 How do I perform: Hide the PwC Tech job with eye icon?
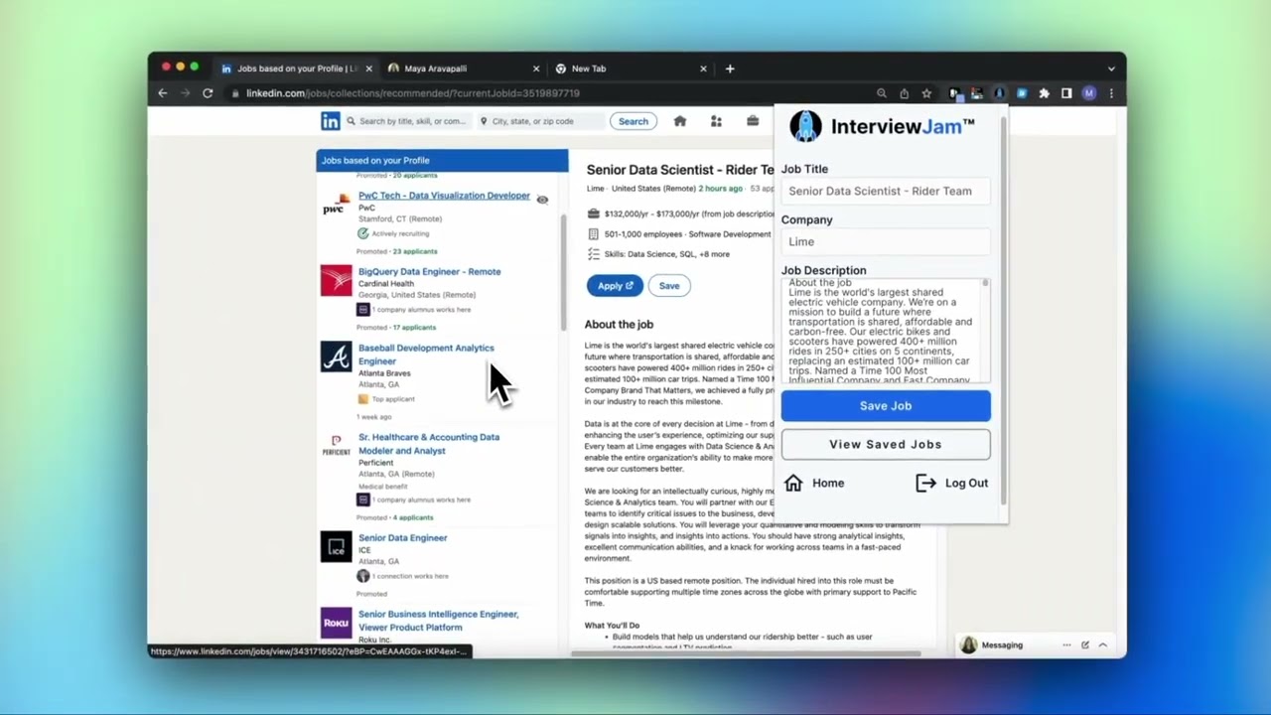tap(542, 200)
